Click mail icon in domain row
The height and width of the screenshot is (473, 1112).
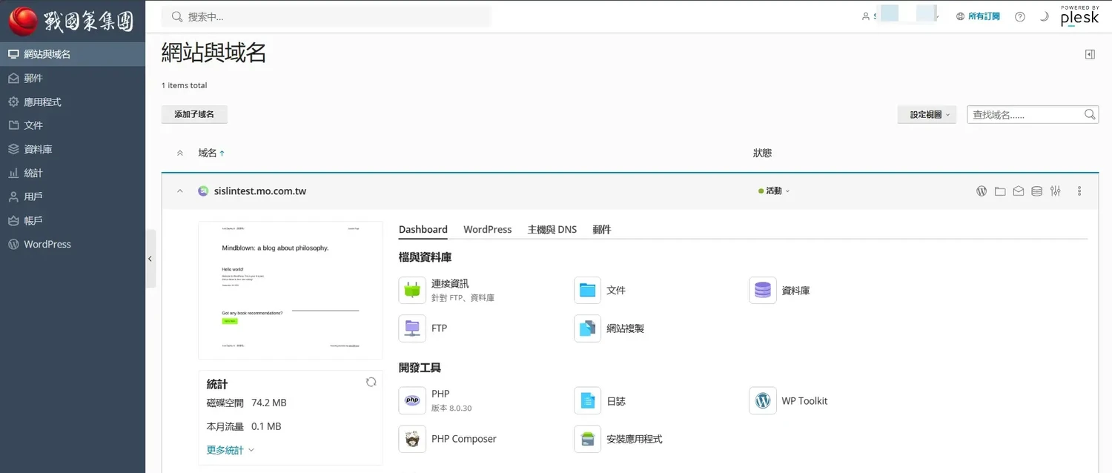[1019, 191]
